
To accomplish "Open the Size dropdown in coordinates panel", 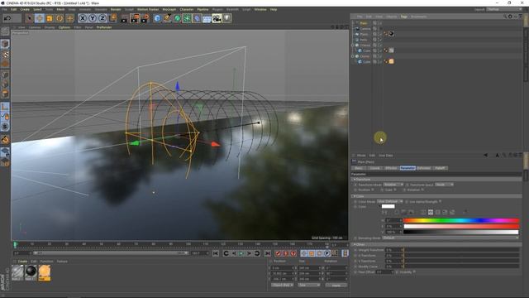I will tap(308, 285).
